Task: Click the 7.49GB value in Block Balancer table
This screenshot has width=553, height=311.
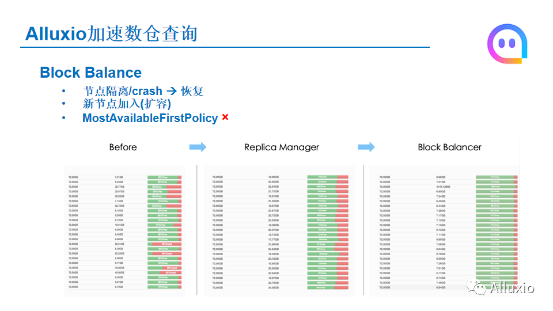Action: tap(441, 282)
